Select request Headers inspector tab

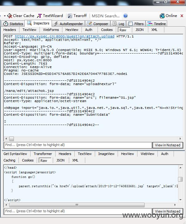click(10, 30)
